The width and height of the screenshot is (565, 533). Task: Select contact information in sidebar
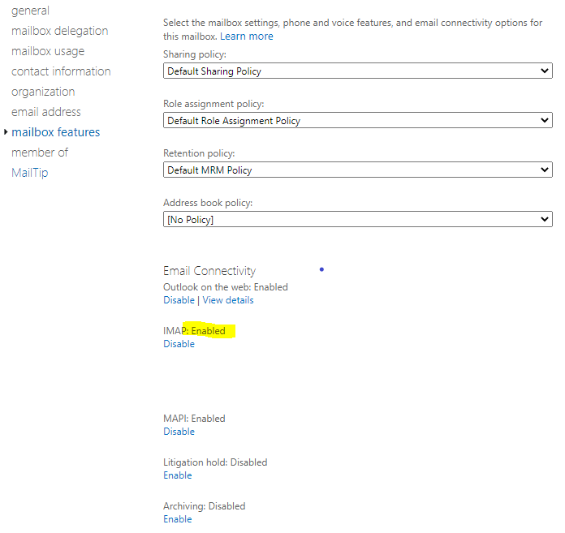61,71
